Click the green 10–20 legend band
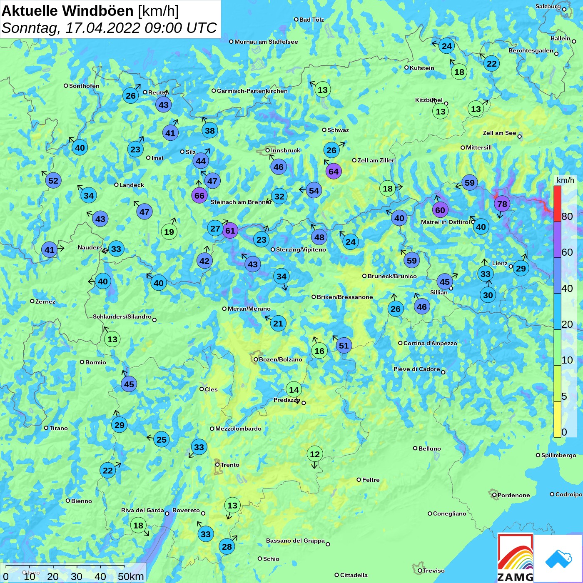This screenshot has width=583, height=583. (x=557, y=348)
